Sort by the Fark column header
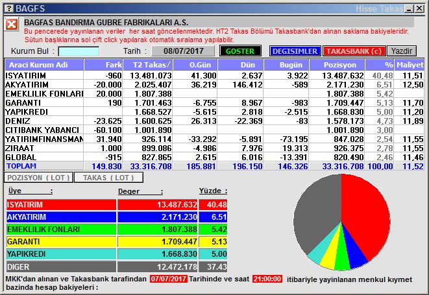This screenshot has height=295, width=429. pos(103,65)
